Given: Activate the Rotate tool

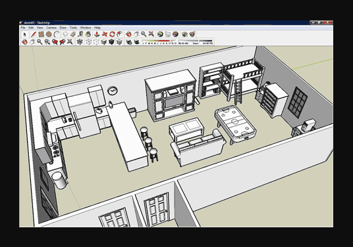Looking at the screenshot, I should 112,34.
